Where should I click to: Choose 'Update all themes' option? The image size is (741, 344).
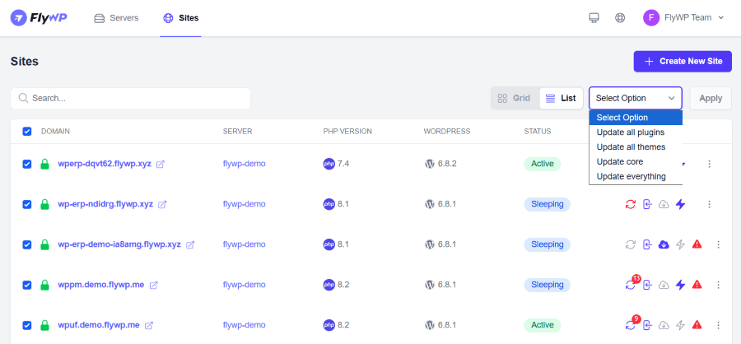[x=636, y=147]
